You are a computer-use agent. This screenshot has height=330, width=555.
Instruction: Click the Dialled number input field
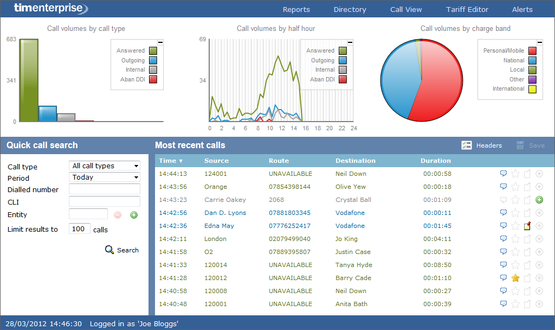point(104,190)
